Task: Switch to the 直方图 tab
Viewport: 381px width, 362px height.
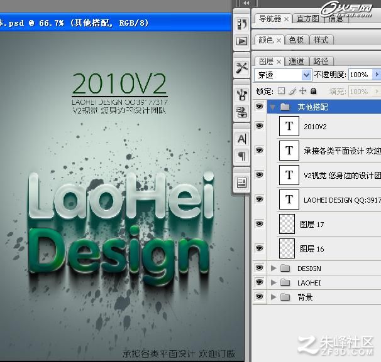Action: point(308,19)
